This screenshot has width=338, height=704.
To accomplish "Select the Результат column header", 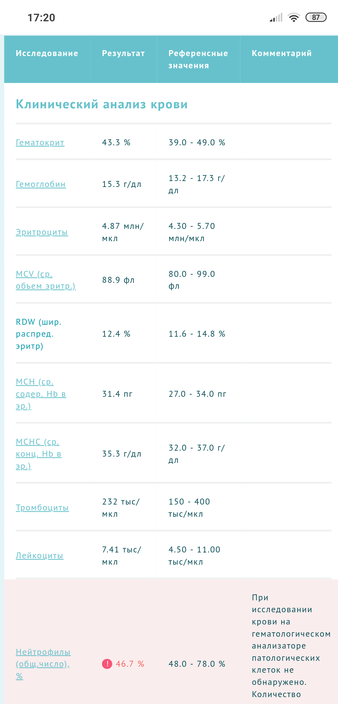I will [x=123, y=53].
